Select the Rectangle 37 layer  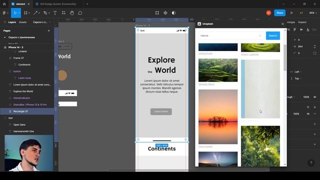27,111
